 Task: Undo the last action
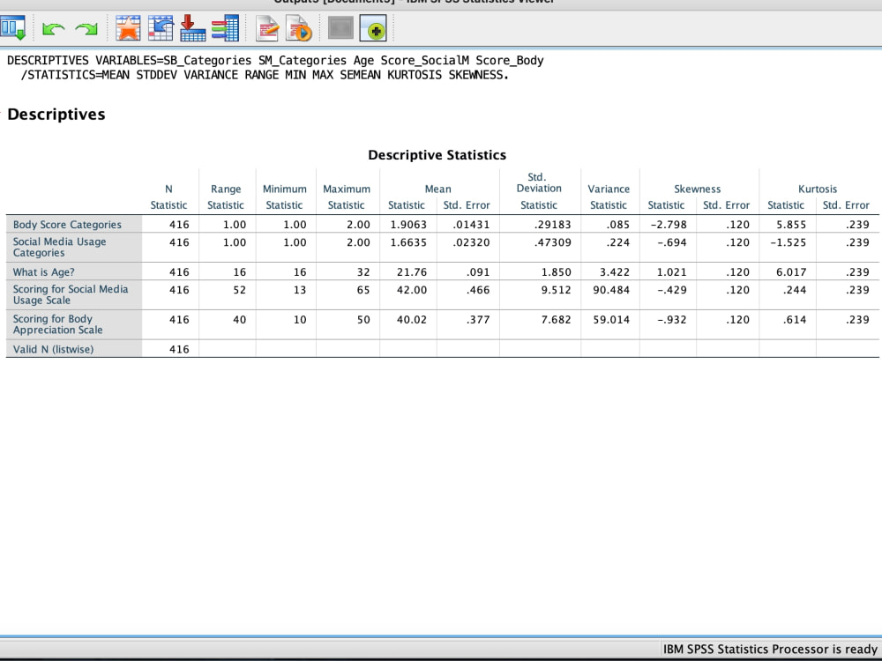52,27
